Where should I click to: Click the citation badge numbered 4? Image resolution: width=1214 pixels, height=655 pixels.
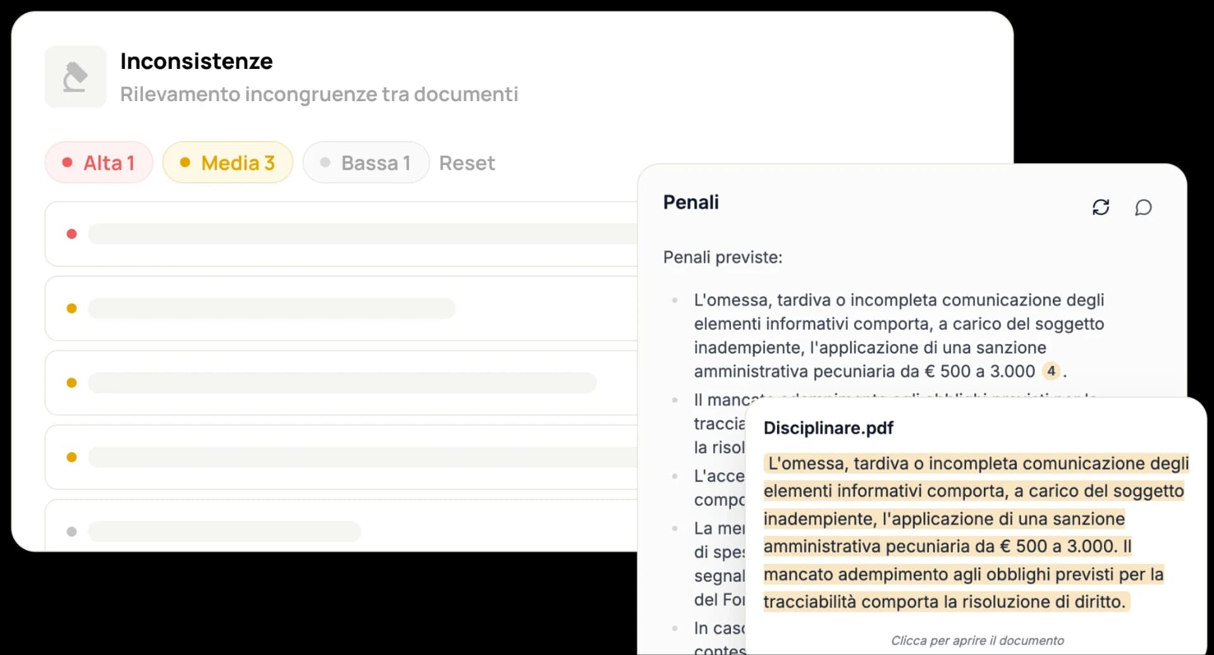click(1051, 371)
